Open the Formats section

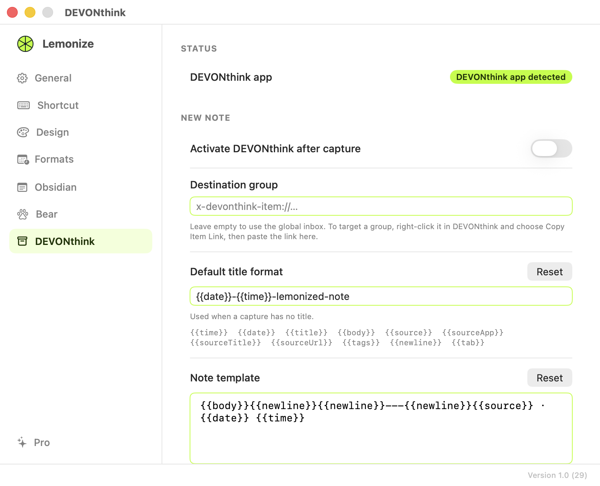pos(81,159)
